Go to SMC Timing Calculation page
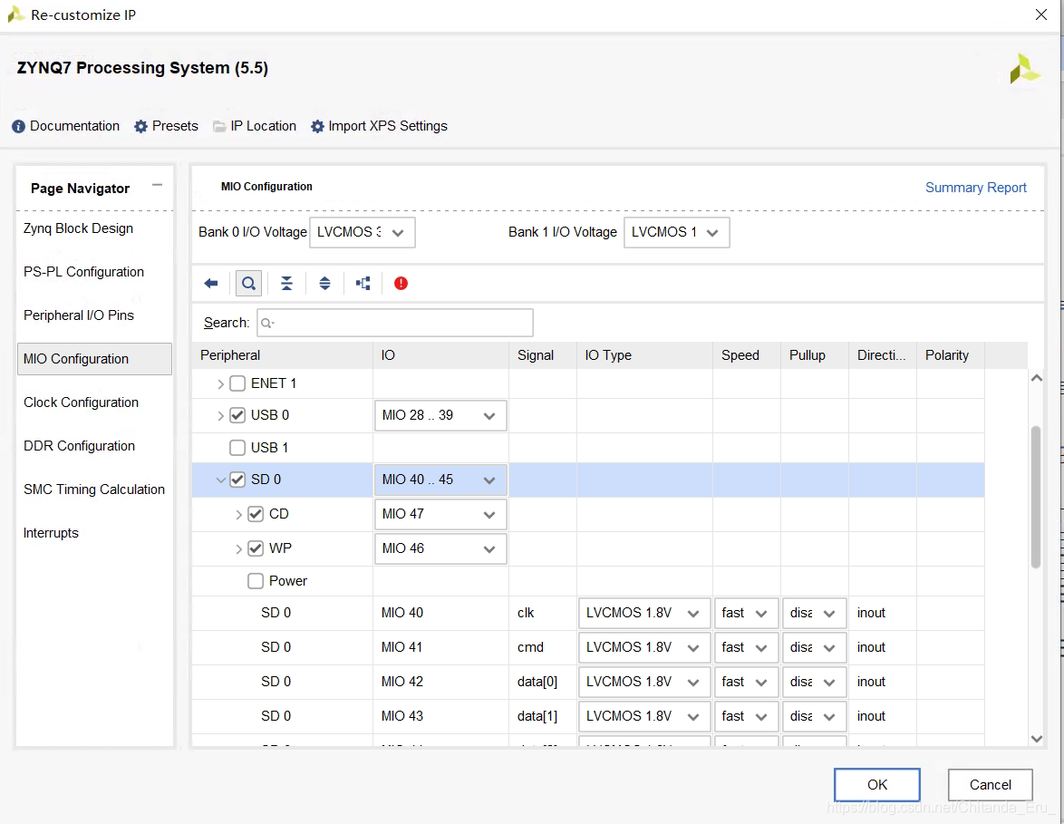The width and height of the screenshot is (1064, 824). (93, 490)
